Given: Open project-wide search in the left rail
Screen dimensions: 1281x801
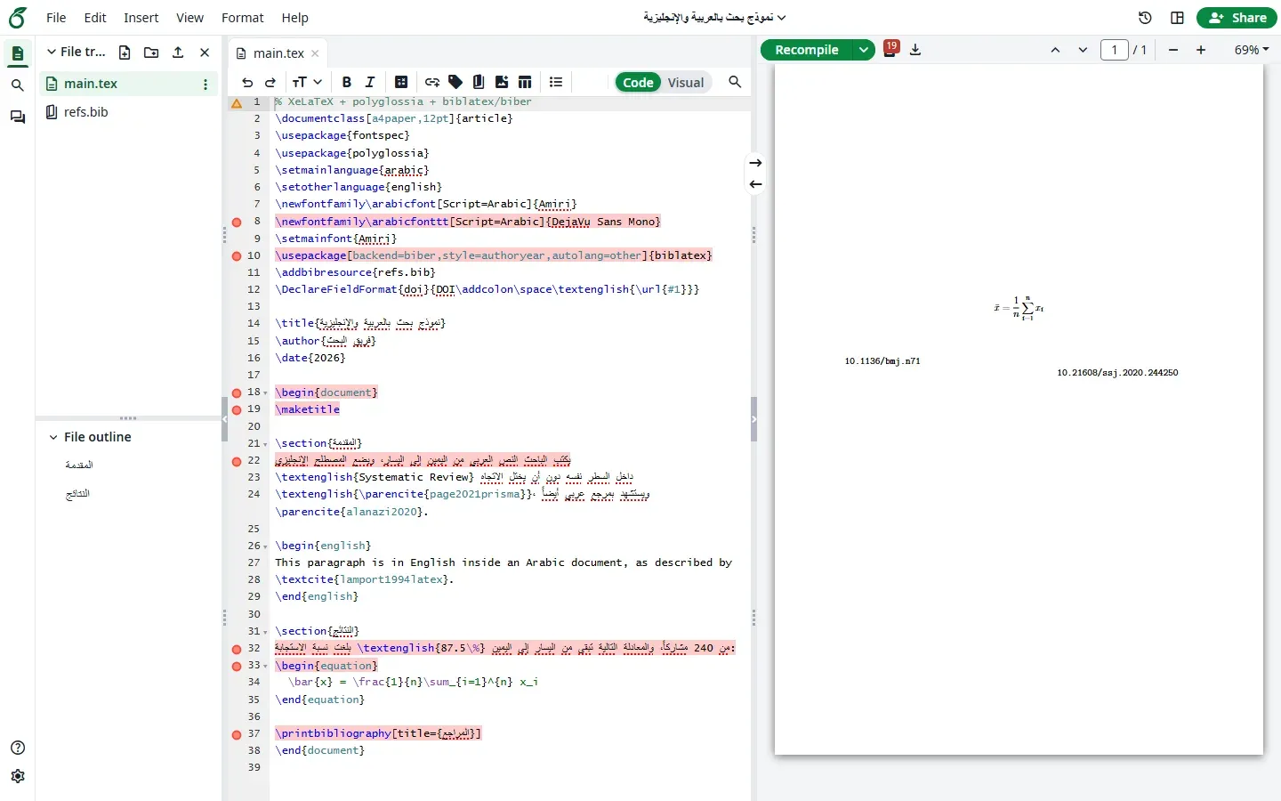Looking at the screenshot, I should click(17, 85).
